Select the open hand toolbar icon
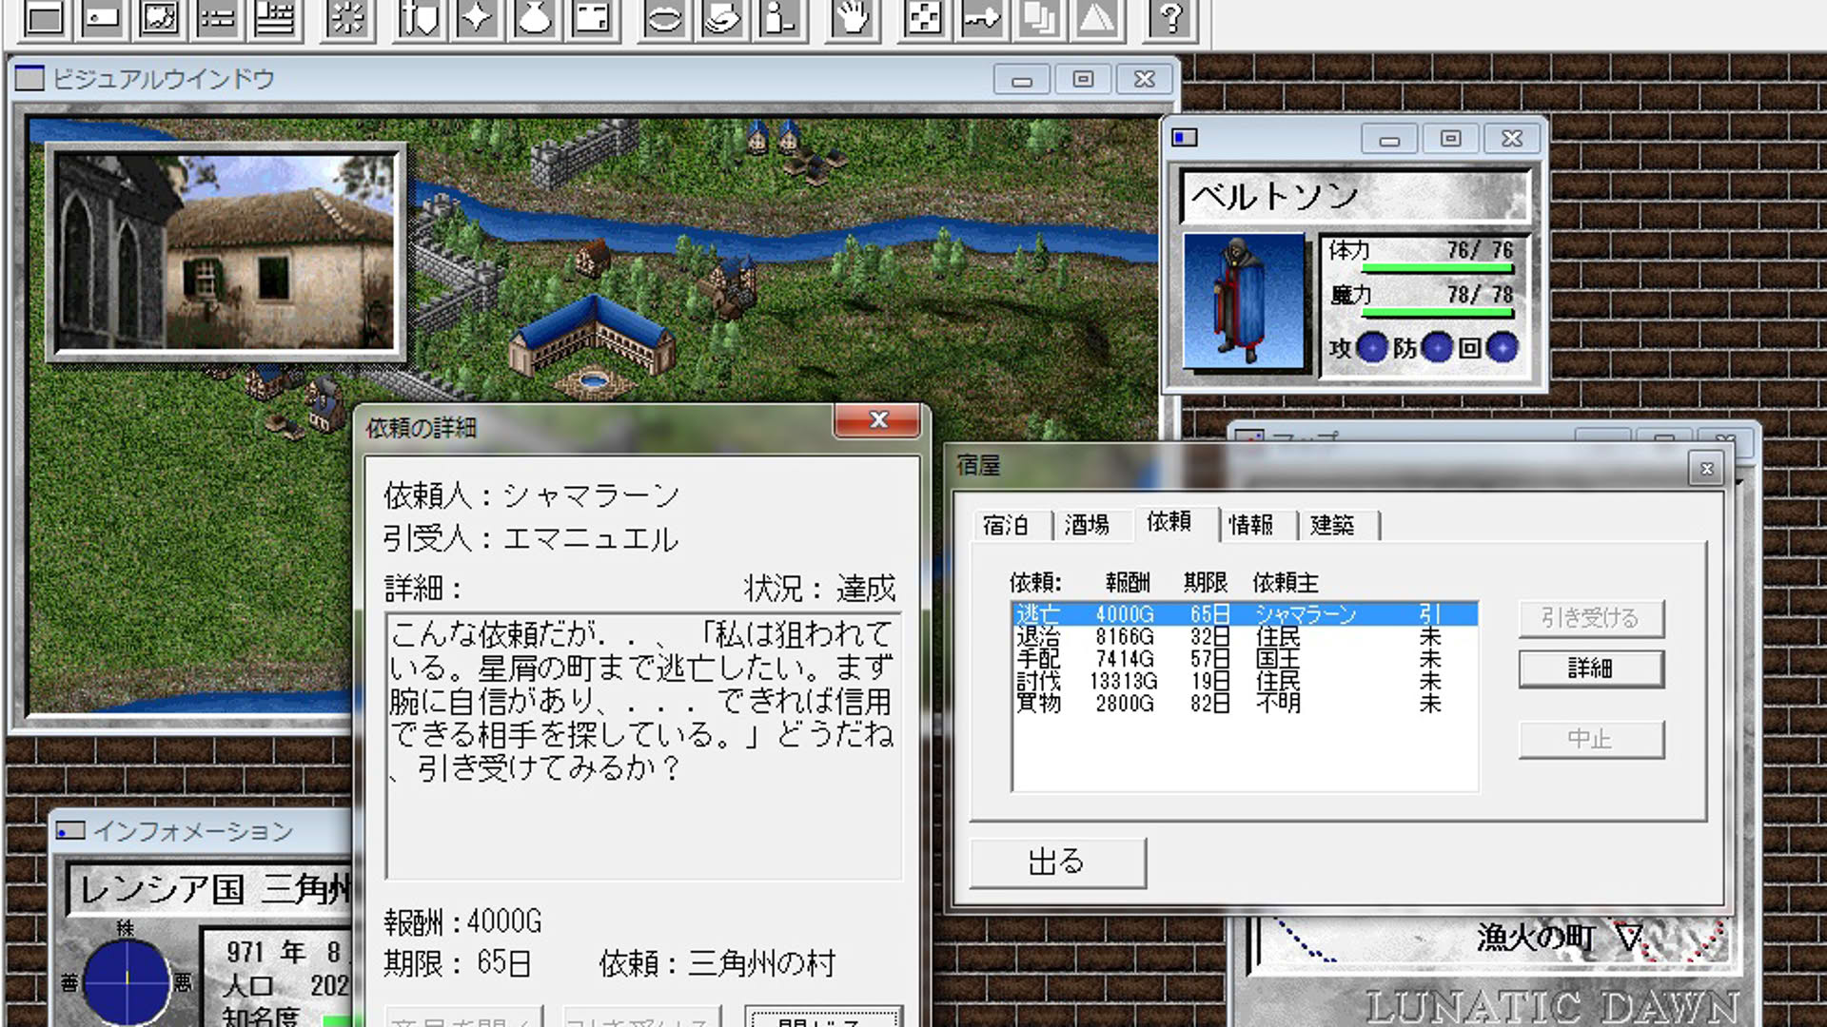 coord(852,18)
